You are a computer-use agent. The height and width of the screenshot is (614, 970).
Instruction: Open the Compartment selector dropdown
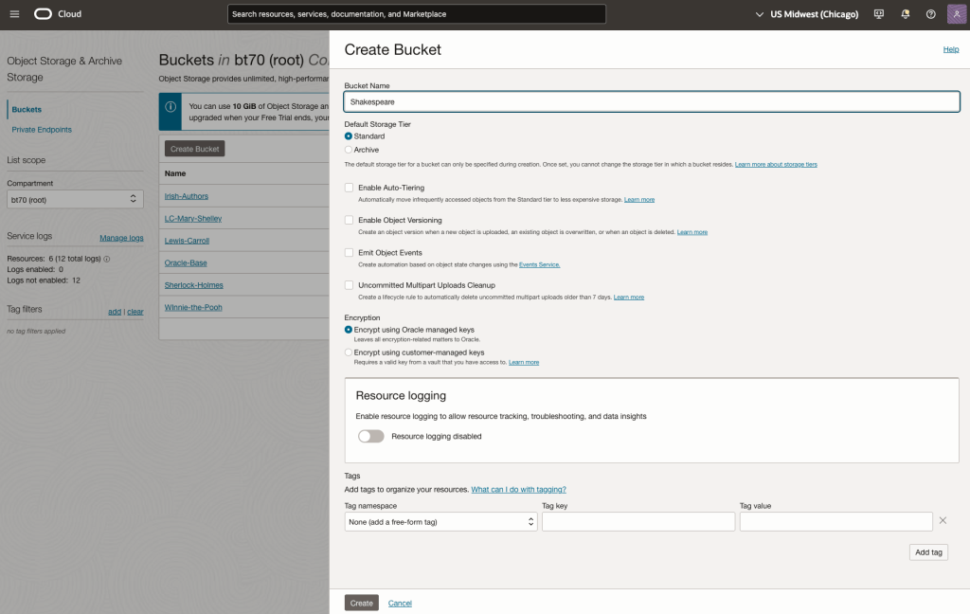click(x=75, y=199)
